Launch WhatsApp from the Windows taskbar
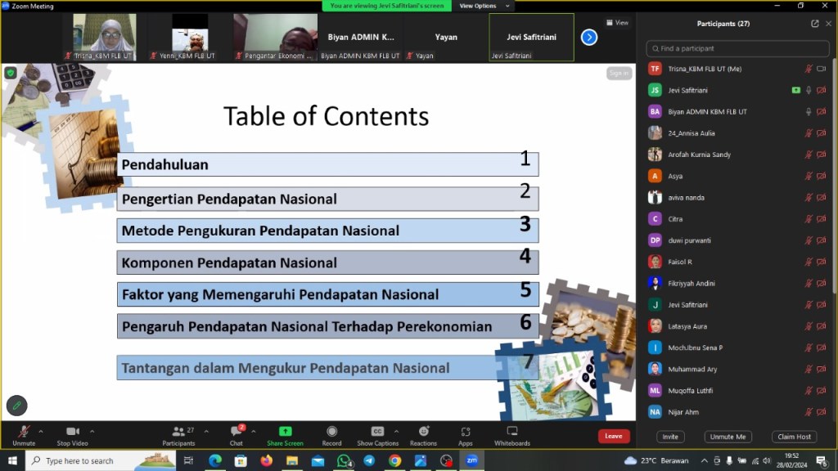838x471 pixels. pyautogui.click(x=344, y=460)
